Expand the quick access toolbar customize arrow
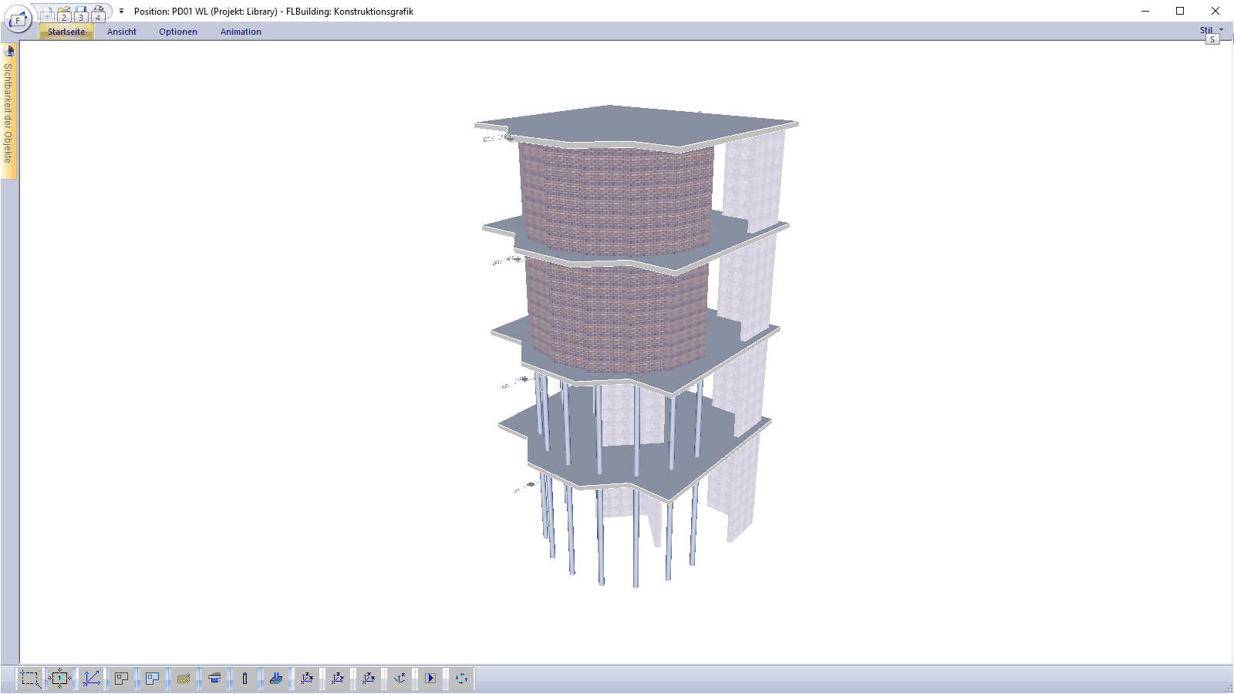Screen dimensions: 1234x694 121,12
